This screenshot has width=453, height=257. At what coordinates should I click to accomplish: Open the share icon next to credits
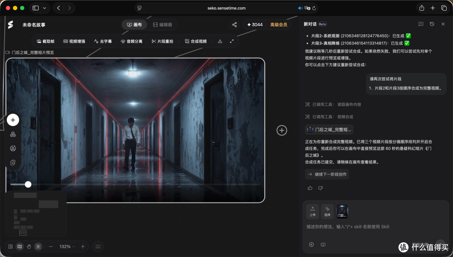pos(234,25)
